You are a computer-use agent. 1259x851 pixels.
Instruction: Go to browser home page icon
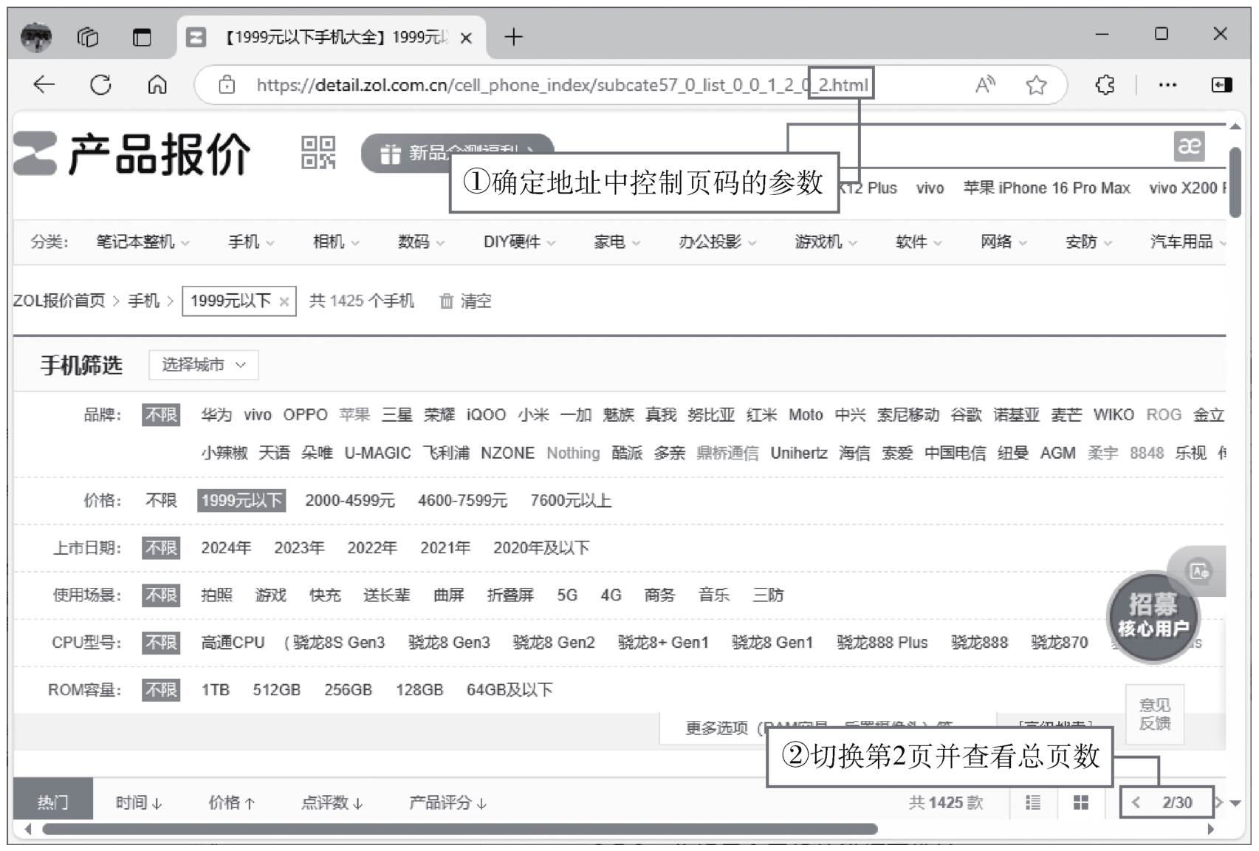[157, 85]
